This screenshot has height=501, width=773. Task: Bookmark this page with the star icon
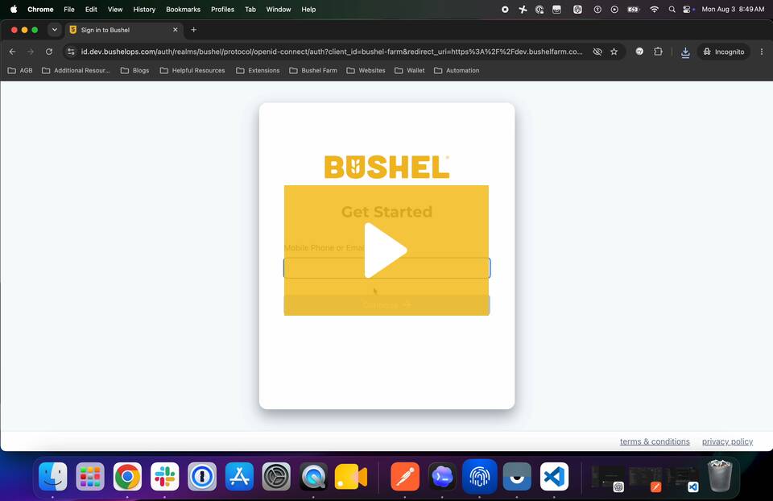(x=614, y=52)
